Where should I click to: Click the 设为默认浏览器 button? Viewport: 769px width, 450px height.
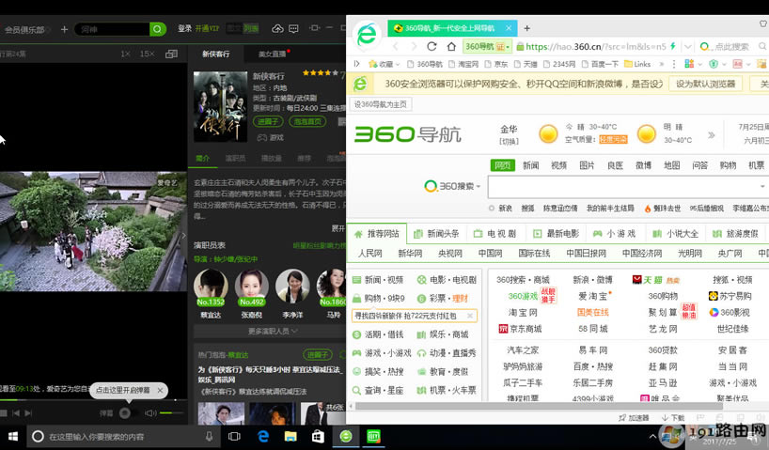(x=705, y=84)
